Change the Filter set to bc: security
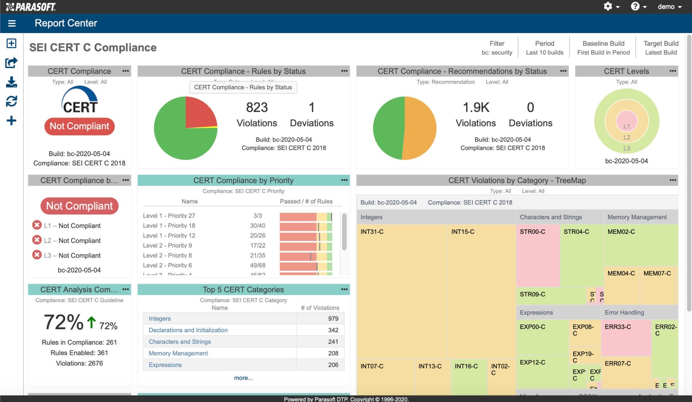The image size is (692, 402). tap(498, 48)
